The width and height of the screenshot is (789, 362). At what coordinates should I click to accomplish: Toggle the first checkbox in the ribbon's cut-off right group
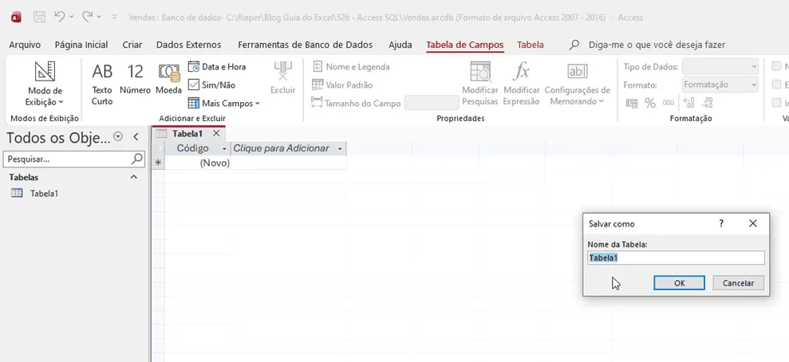(x=776, y=66)
